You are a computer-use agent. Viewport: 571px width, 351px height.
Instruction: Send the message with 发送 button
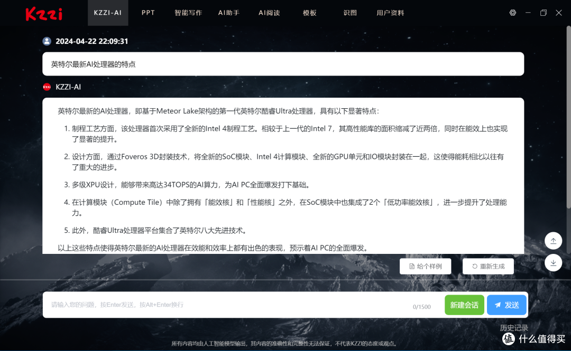(506, 305)
